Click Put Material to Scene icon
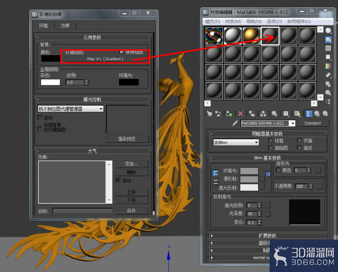338x272 pixels. pyautogui.click(x=218, y=114)
